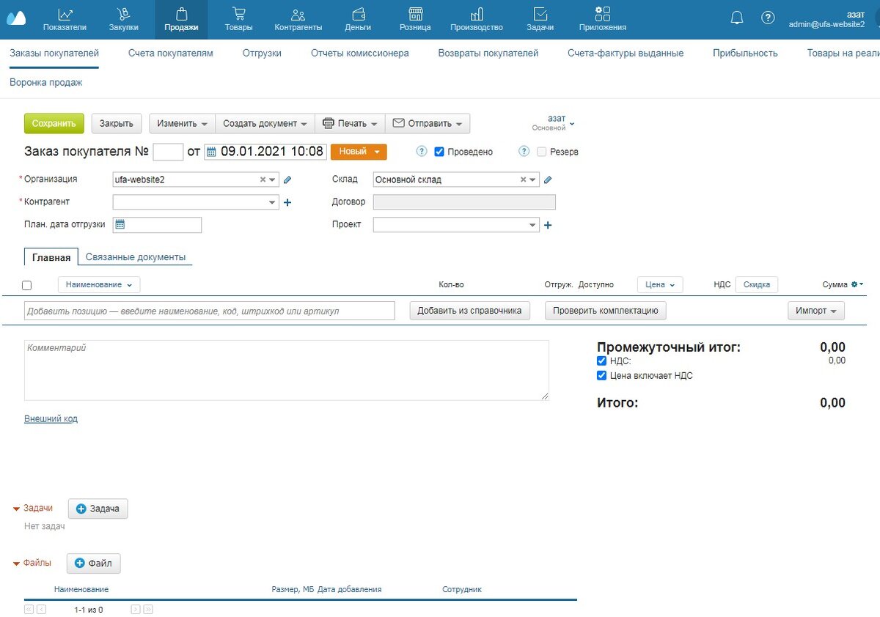Image resolution: width=880 pixels, height=617 pixels.
Task: Focus the Комментарий text area
Action: pyautogui.click(x=287, y=370)
